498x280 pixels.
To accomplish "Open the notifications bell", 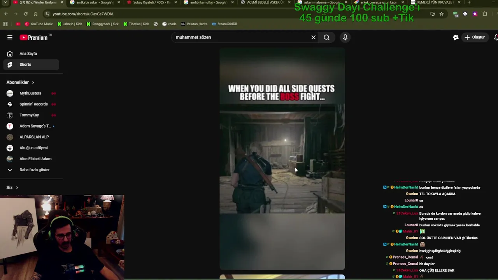I will (496, 37).
